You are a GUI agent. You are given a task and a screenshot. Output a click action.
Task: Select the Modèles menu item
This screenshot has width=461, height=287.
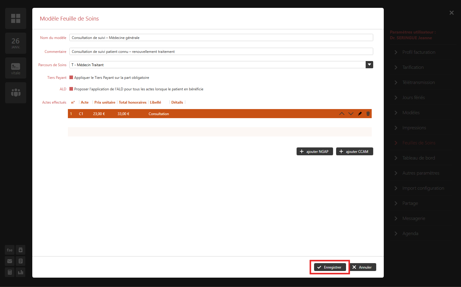pos(411,113)
